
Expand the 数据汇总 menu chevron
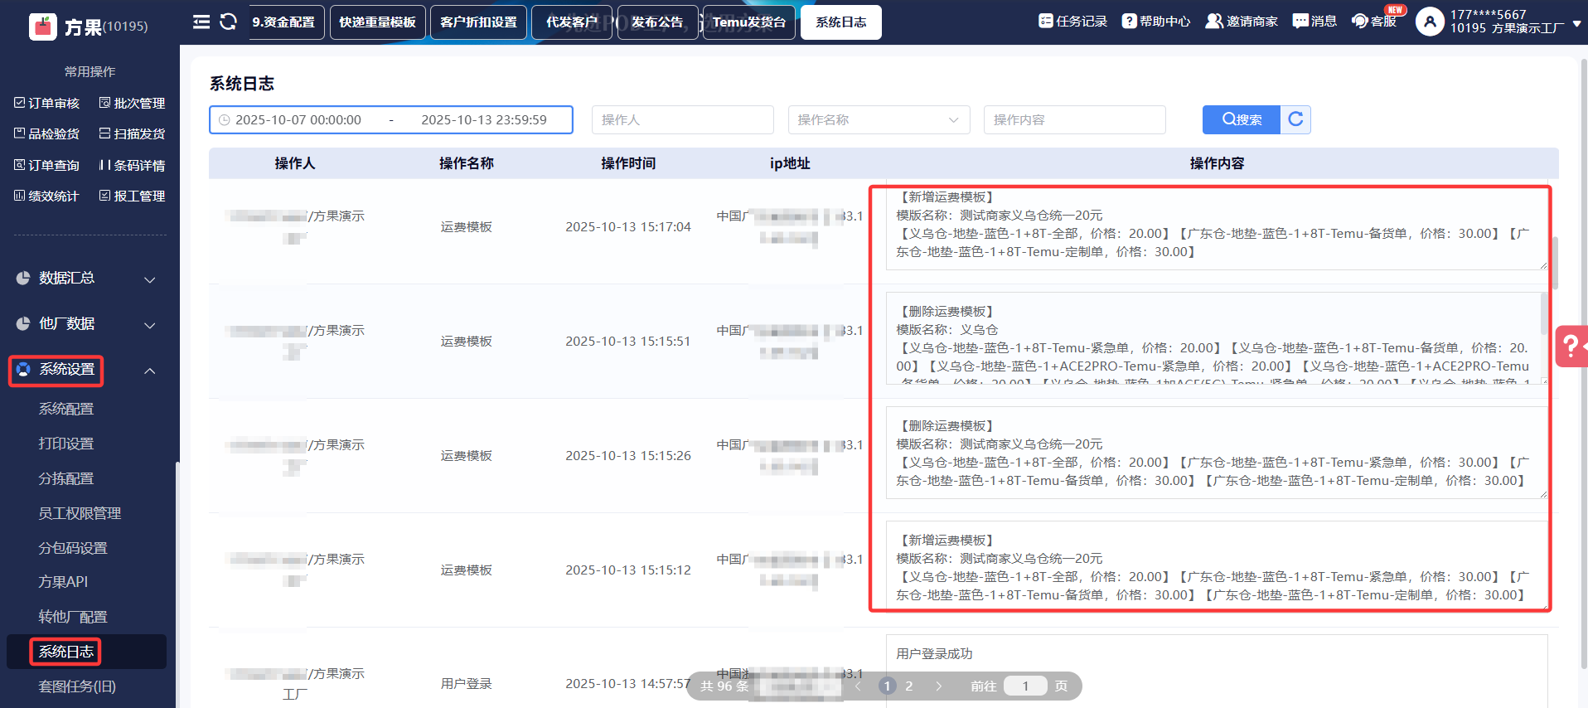click(x=150, y=279)
